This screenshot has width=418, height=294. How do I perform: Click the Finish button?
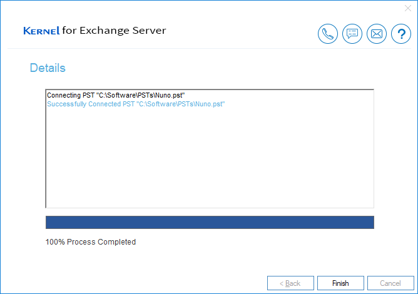point(340,283)
